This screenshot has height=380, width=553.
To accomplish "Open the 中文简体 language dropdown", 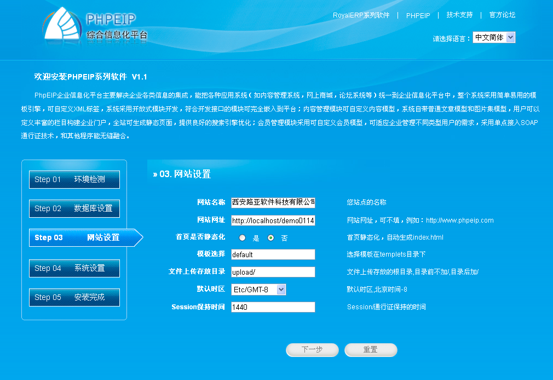I will 494,37.
